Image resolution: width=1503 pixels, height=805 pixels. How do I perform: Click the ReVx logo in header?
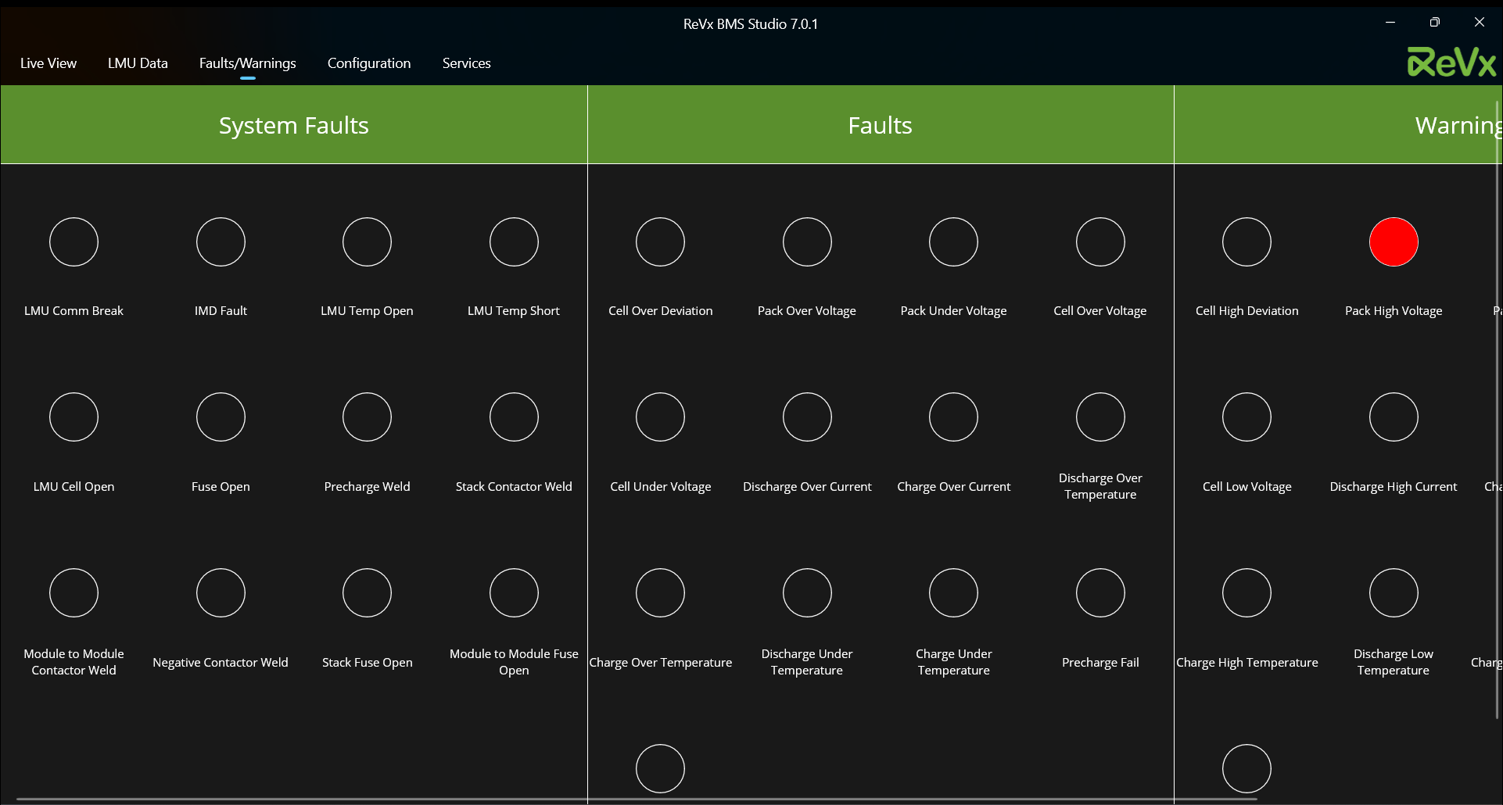coord(1451,63)
